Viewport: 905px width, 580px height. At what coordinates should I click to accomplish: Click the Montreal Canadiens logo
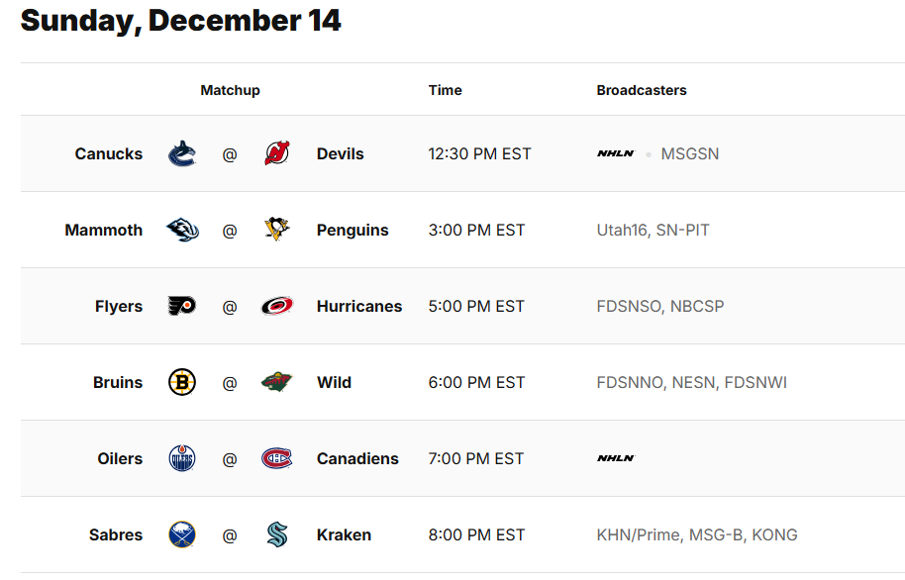click(277, 458)
